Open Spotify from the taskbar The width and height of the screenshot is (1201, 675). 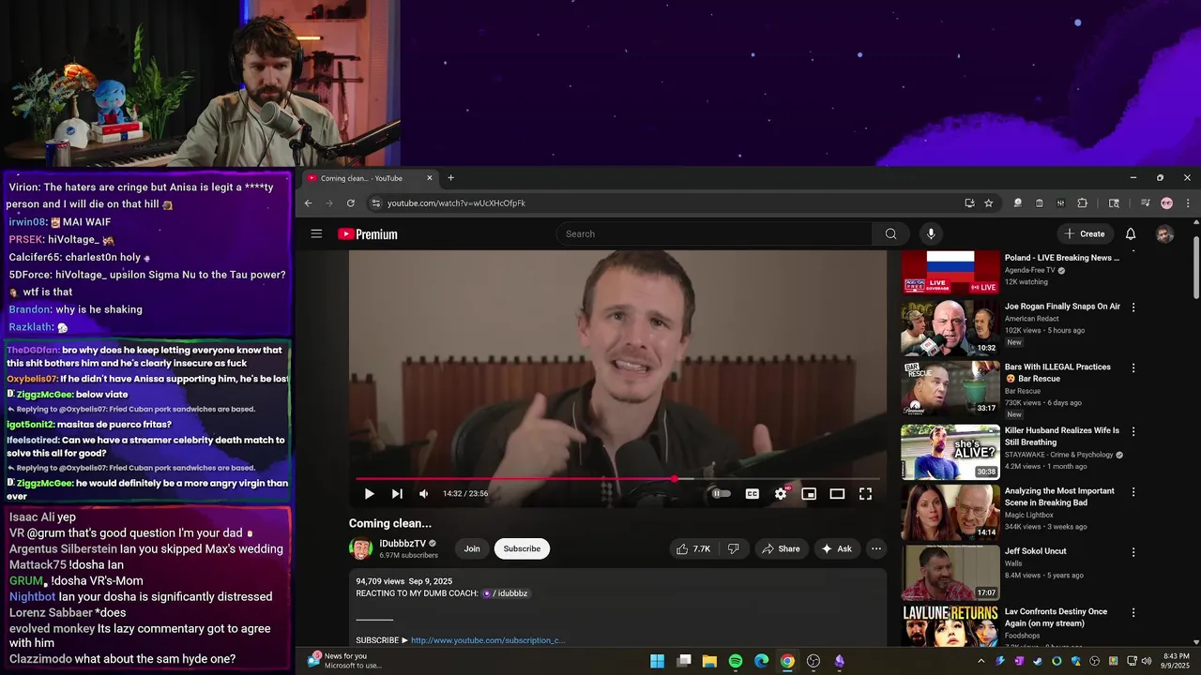point(736,661)
